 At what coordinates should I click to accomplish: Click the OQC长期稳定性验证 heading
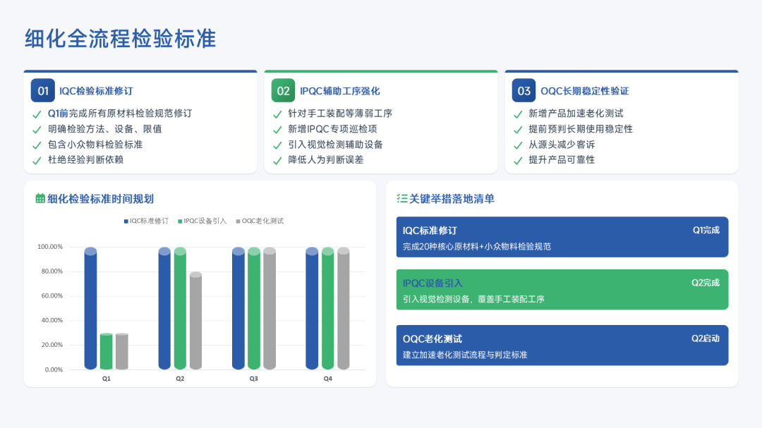click(x=584, y=91)
